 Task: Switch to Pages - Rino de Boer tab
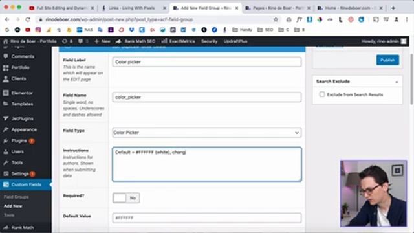coord(278,8)
